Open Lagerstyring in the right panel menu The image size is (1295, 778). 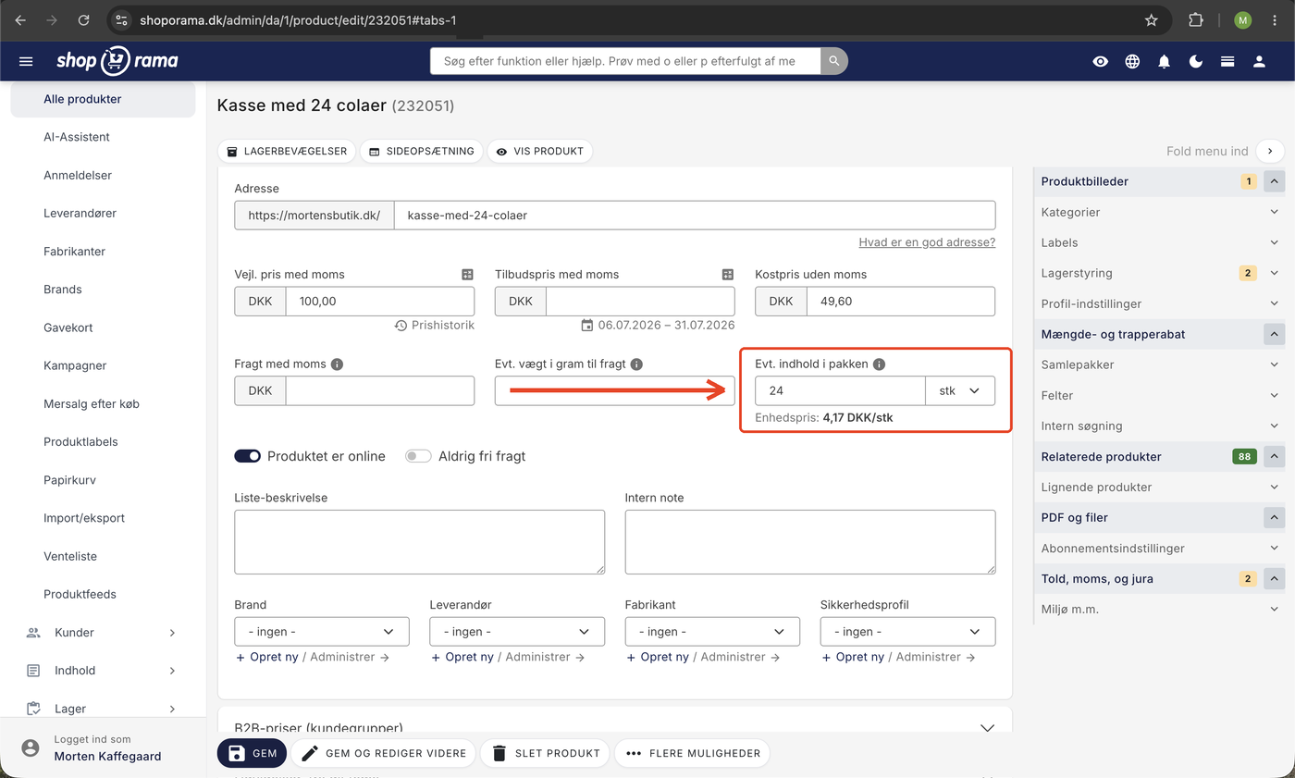(x=1159, y=273)
